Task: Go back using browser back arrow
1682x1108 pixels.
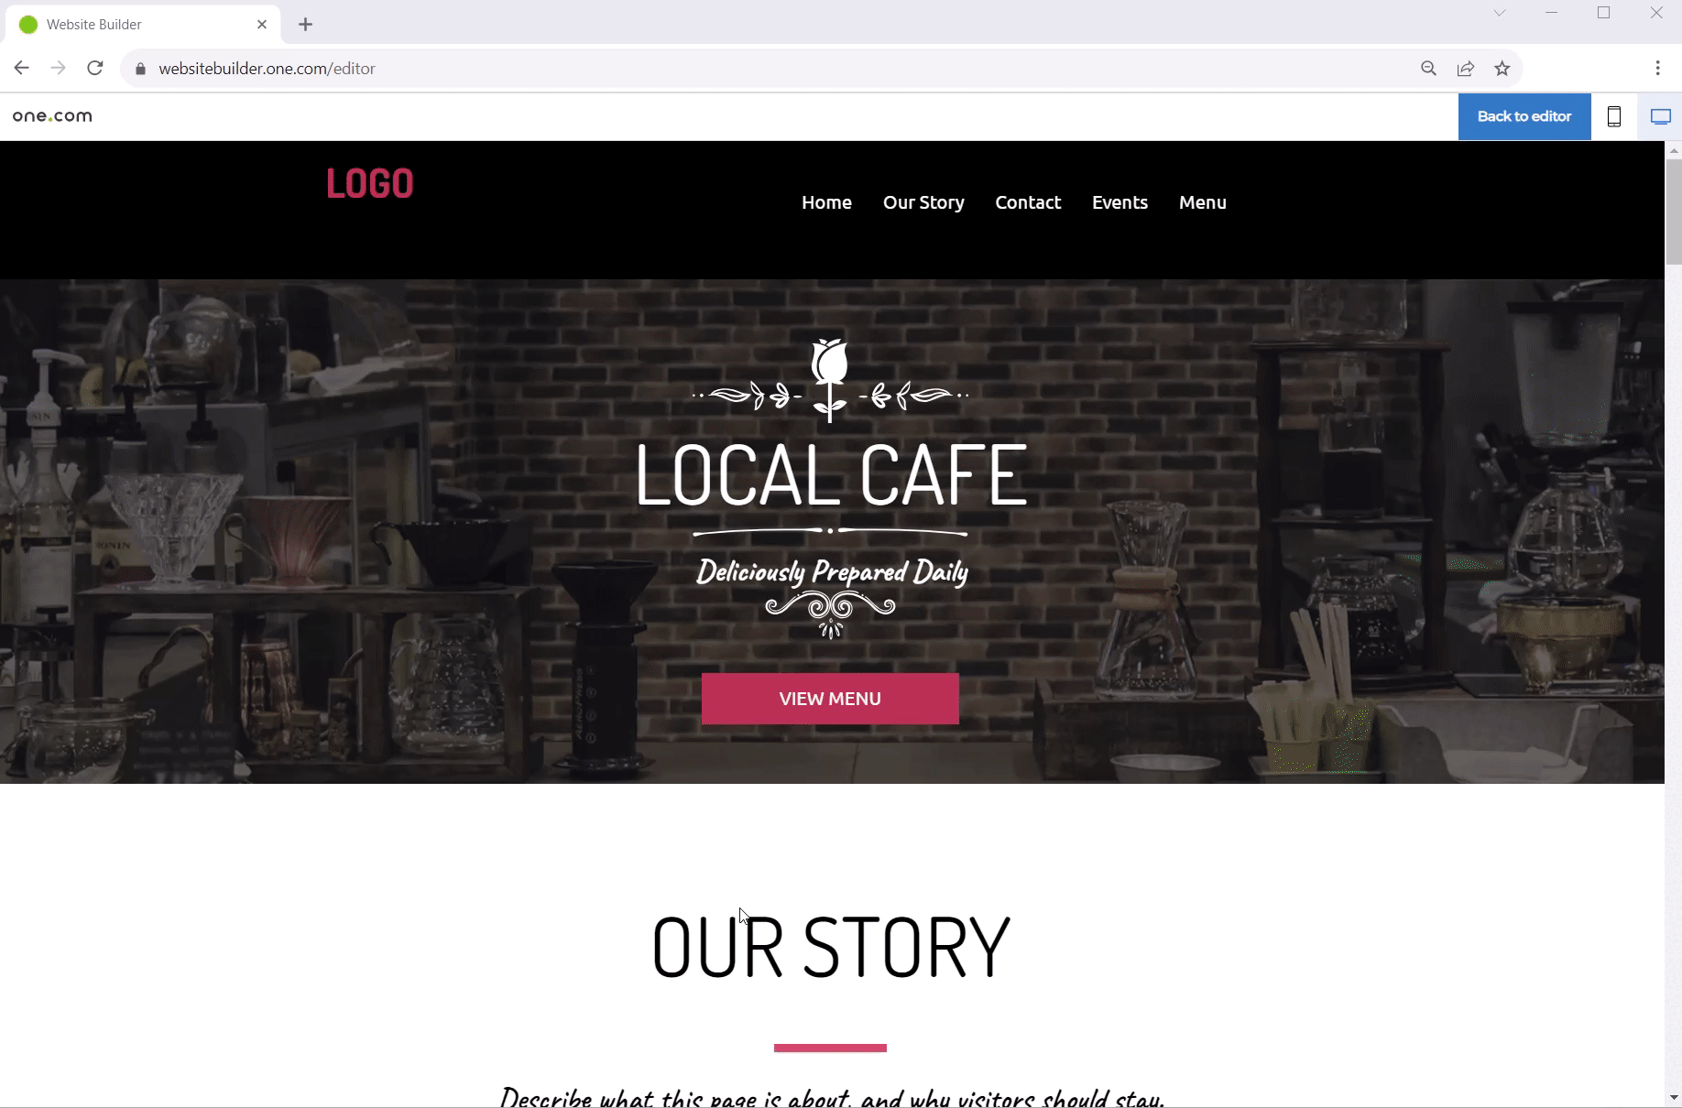Action: [x=22, y=69]
